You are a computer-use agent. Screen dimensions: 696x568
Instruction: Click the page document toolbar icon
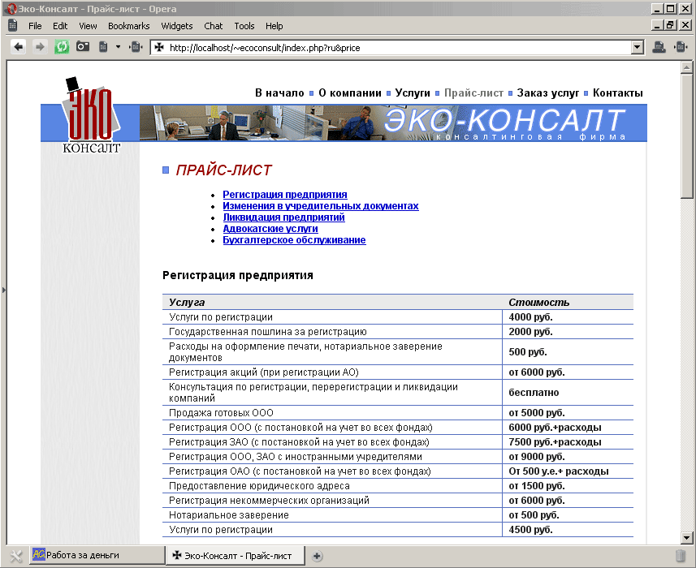click(103, 46)
